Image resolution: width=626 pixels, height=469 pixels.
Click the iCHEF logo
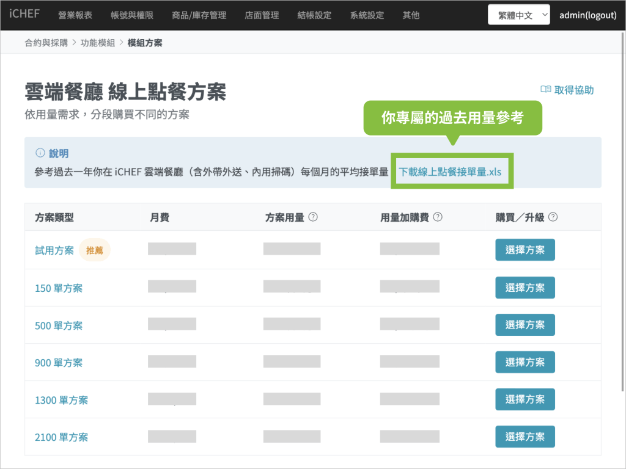click(x=24, y=15)
